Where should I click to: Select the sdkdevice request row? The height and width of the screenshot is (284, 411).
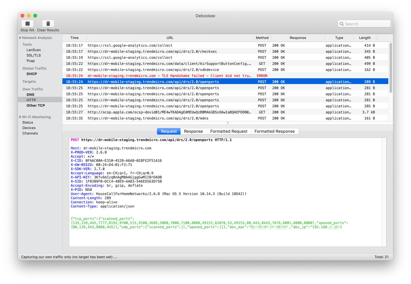(x=226, y=70)
